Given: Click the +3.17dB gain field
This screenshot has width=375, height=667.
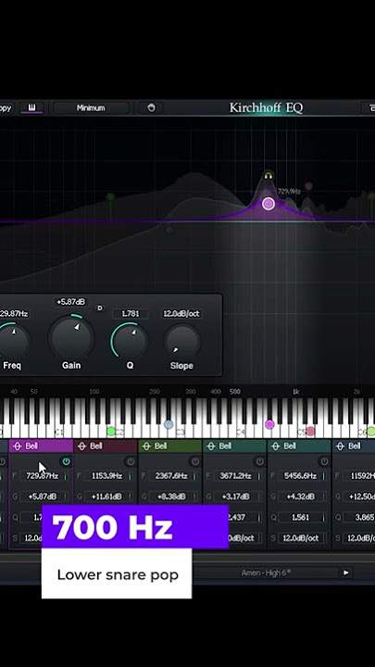Looking at the screenshot, I should click(235, 497).
